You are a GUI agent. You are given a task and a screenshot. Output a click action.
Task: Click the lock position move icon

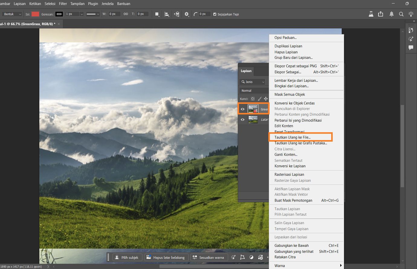click(x=266, y=99)
